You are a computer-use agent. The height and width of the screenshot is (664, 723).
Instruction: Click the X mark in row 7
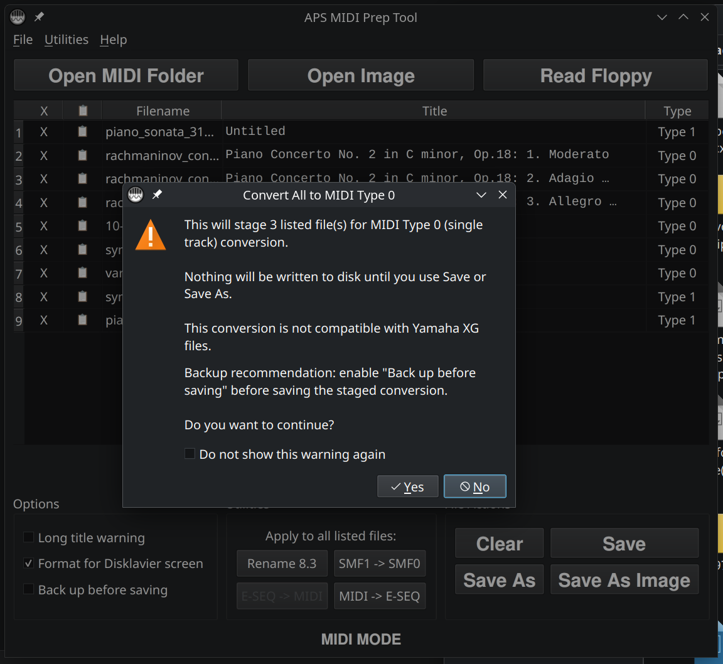(x=44, y=273)
